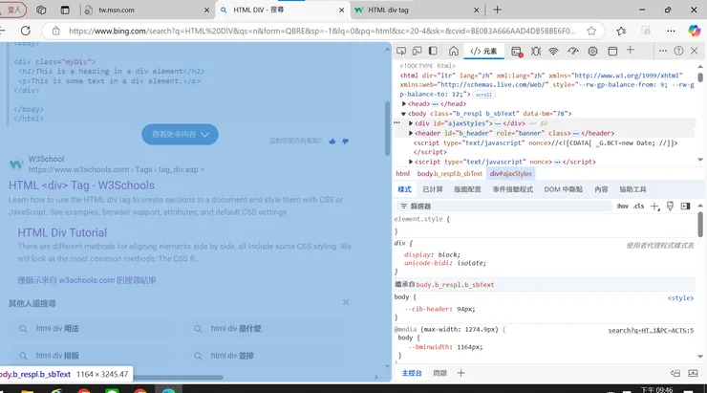Image resolution: width=707 pixels, height=393 pixels.
Task: Expand the div#ajaxStyles node
Action: coord(411,123)
